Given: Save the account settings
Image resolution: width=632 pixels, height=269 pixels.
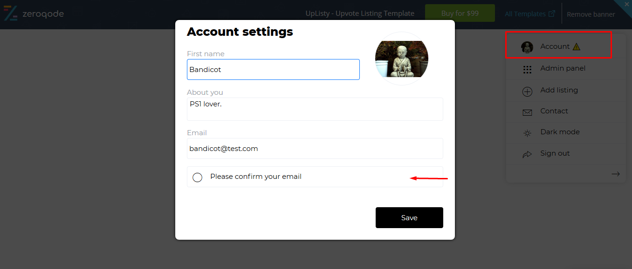Looking at the screenshot, I should point(409,217).
